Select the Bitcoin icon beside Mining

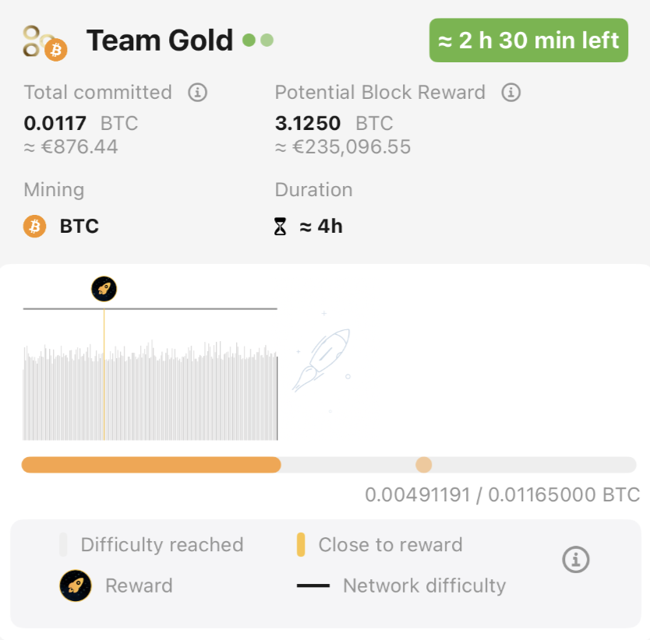click(33, 226)
